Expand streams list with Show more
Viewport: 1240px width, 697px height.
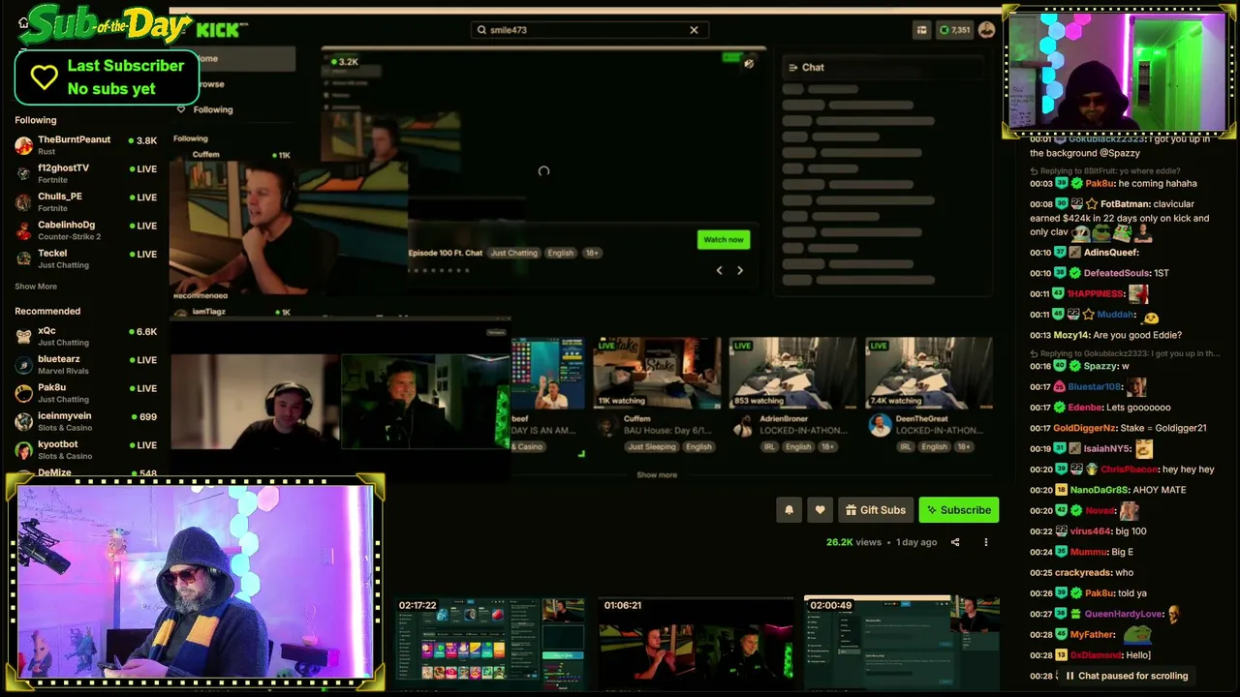tap(657, 475)
